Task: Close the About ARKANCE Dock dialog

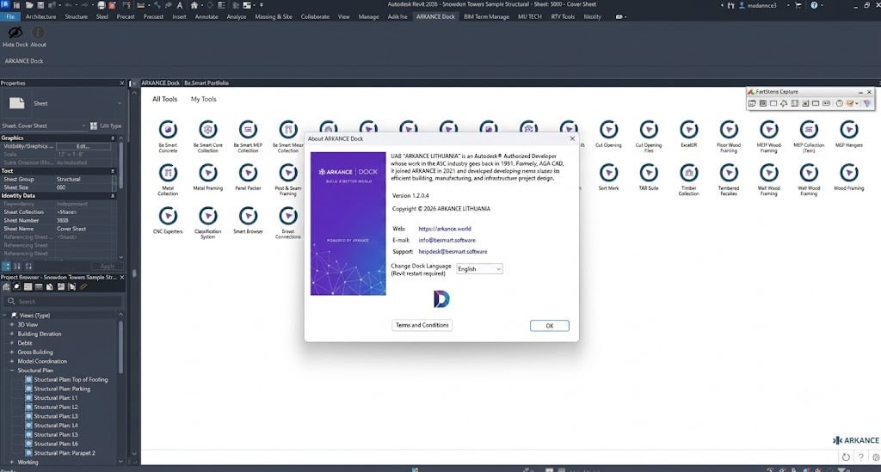Action: pyautogui.click(x=572, y=138)
